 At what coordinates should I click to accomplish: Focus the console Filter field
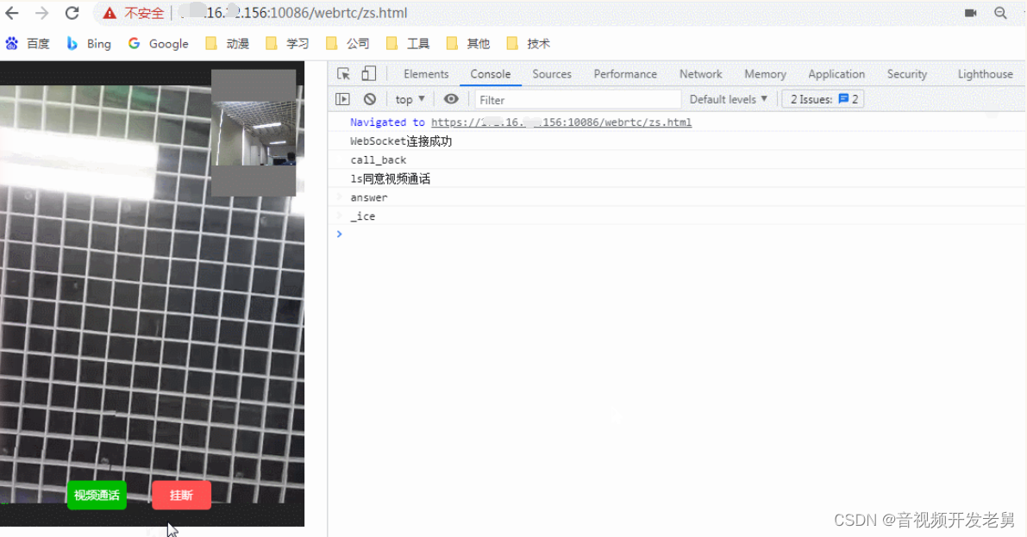[x=578, y=99]
